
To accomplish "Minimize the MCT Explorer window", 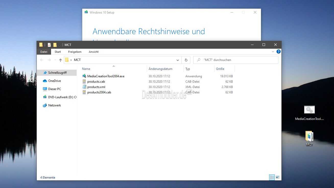I will pos(252,45).
